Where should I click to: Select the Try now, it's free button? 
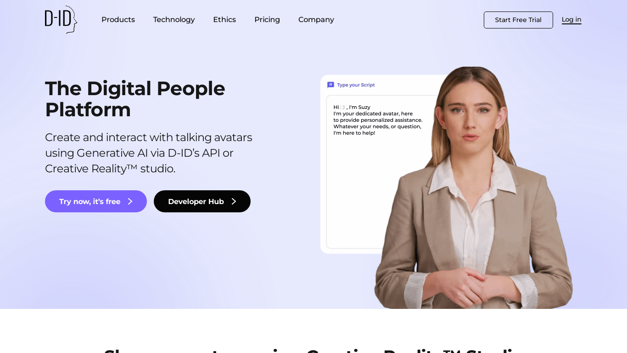click(96, 201)
